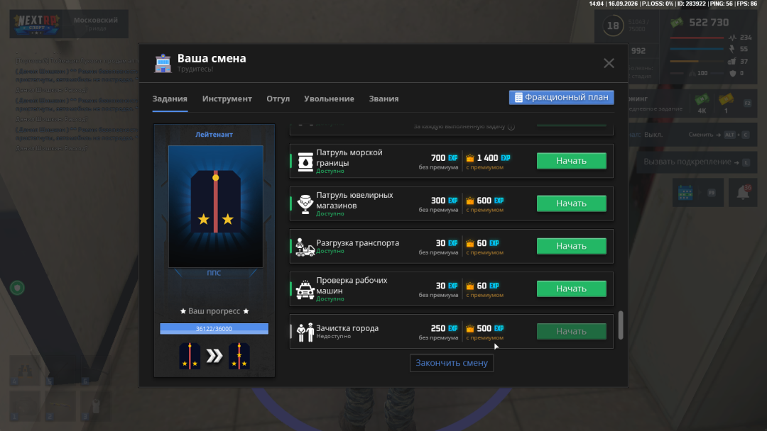This screenshot has width=767, height=431.
Task: Click the health heartbeat icon near 234
Action: pyautogui.click(x=732, y=38)
